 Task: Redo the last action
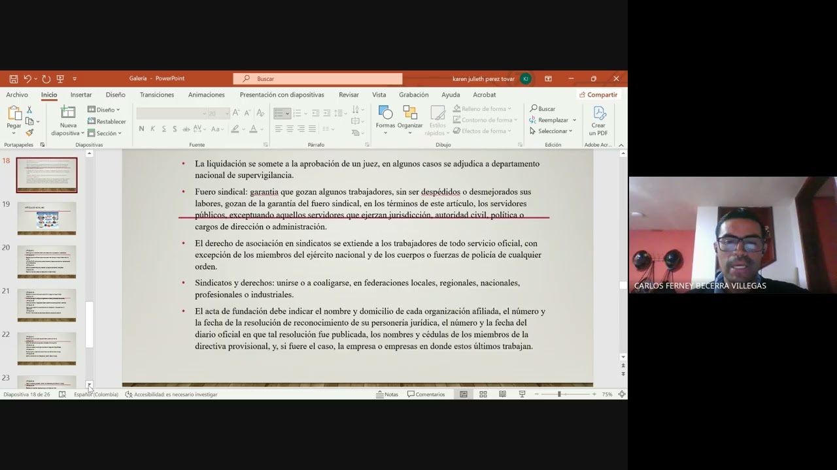[46, 79]
